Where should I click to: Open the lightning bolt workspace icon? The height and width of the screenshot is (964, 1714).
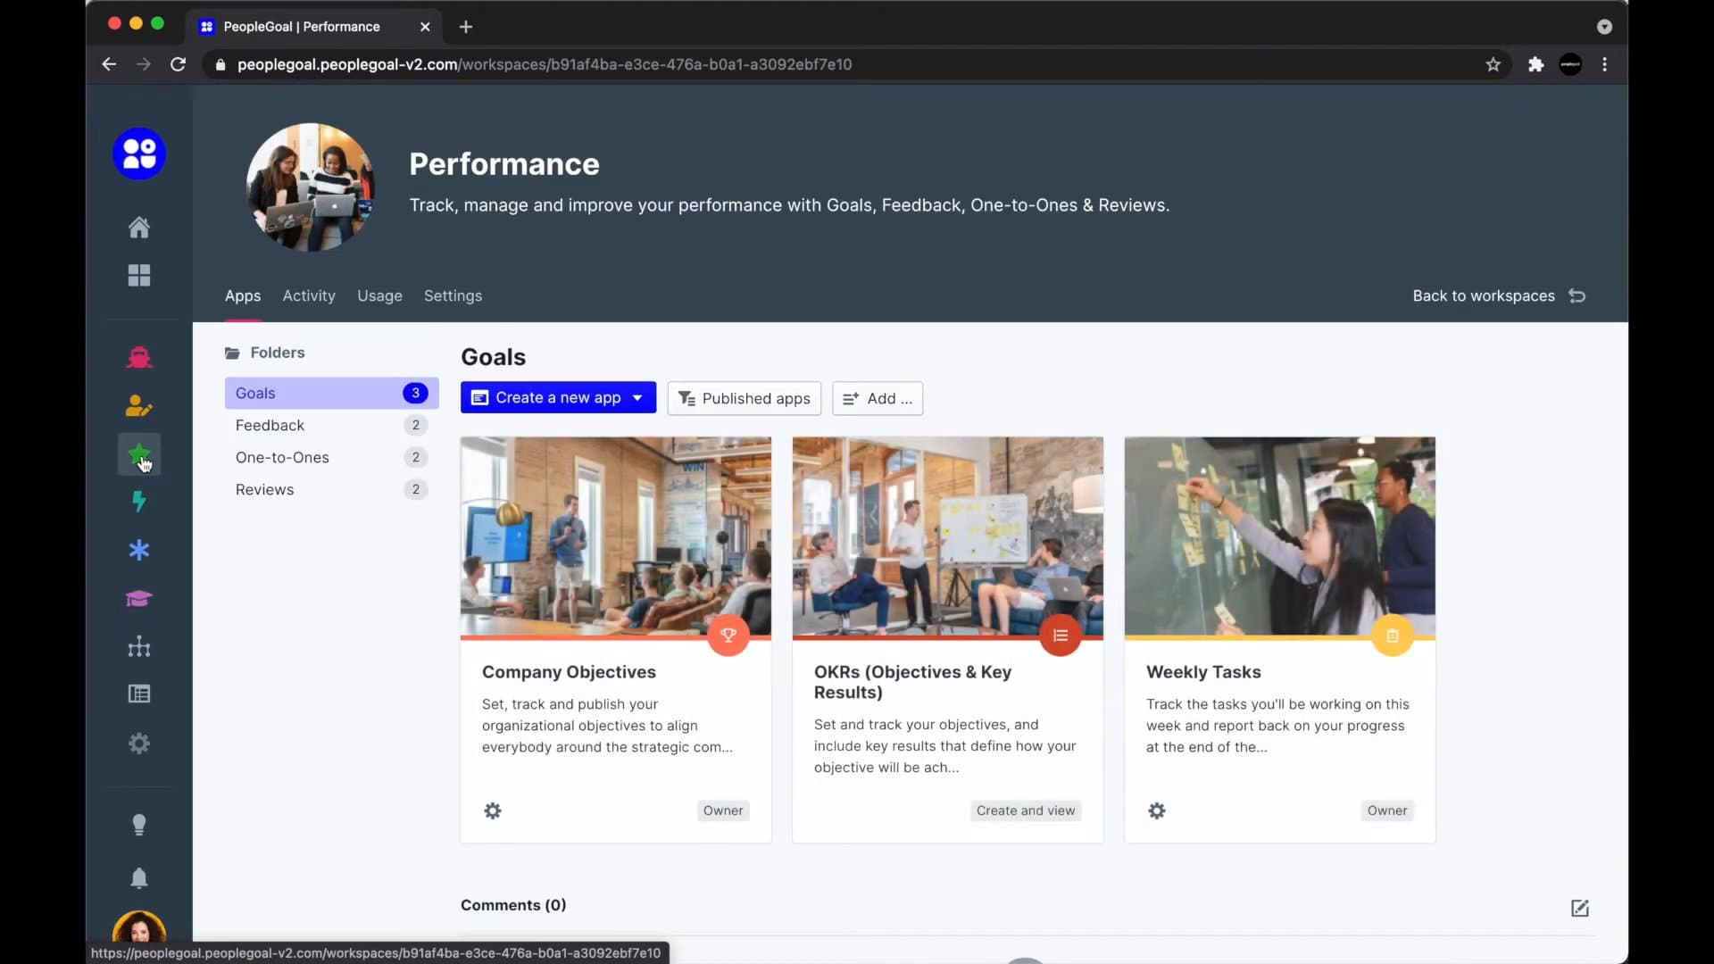pos(138,502)
